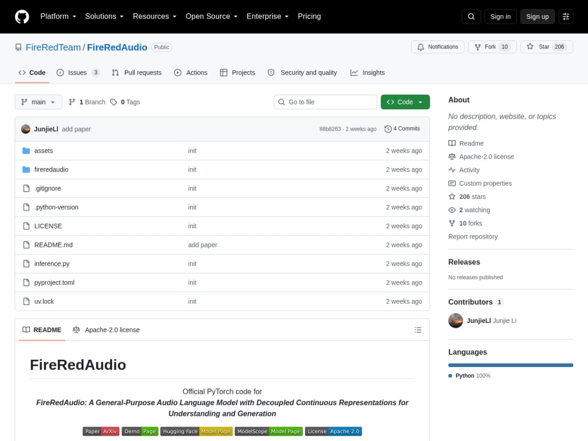This screenshot has height=441, width=588.
Task: Go to the Insights tab
Action: 367,73
